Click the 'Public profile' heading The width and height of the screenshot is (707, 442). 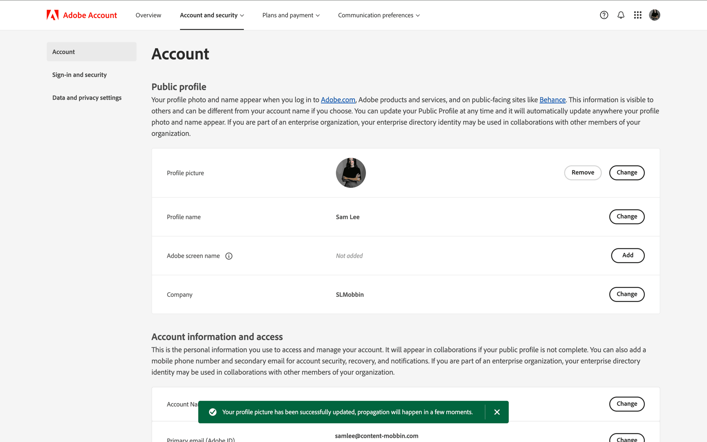[x=179, y=87]
